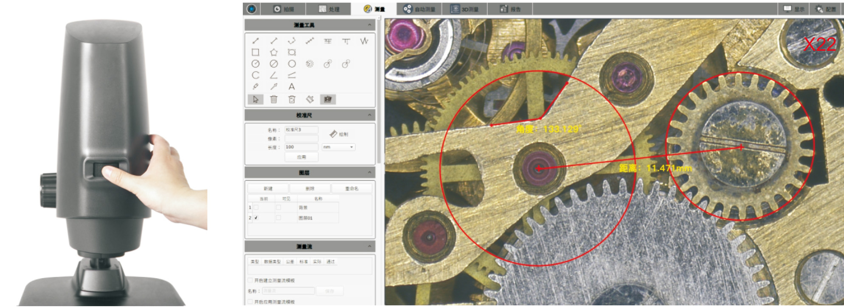The image size is (844, 307).
Task: Select the perpendicular distance tool
Action: point(346,41)
